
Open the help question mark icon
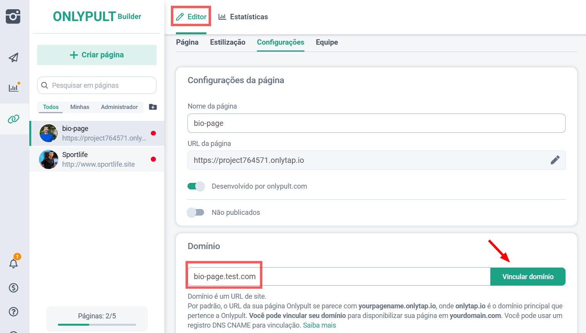(14, 311)
